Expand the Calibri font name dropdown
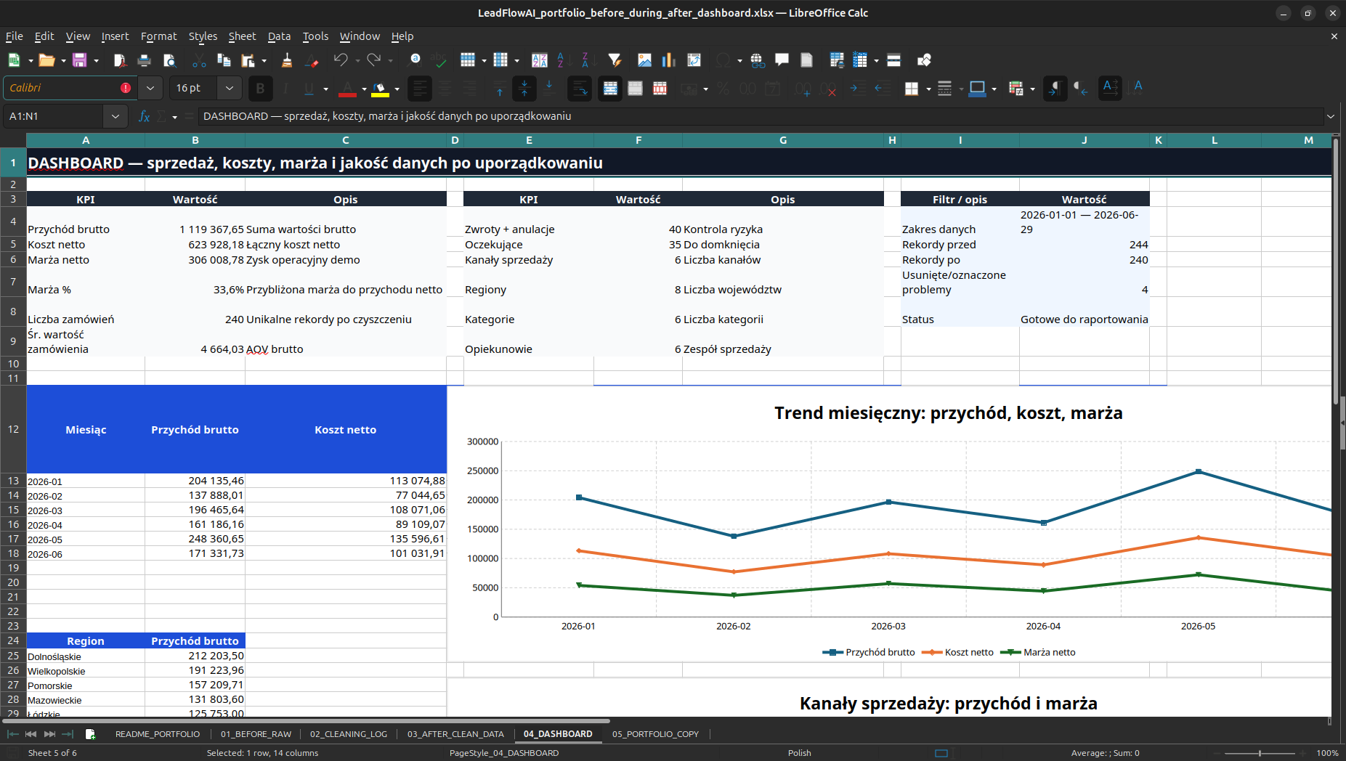Viewport: 1346px width, 761px height. [150, 88]
